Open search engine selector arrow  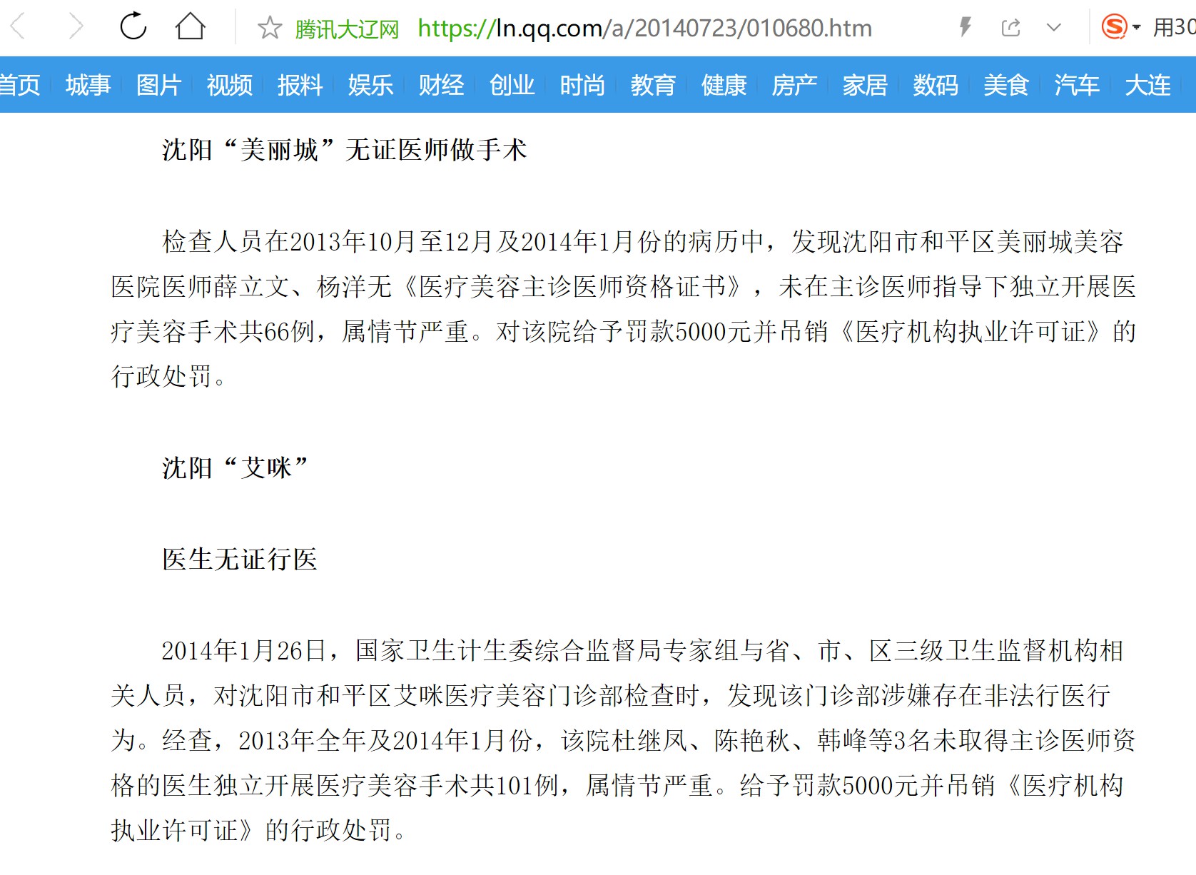(x=1137, y=28)
